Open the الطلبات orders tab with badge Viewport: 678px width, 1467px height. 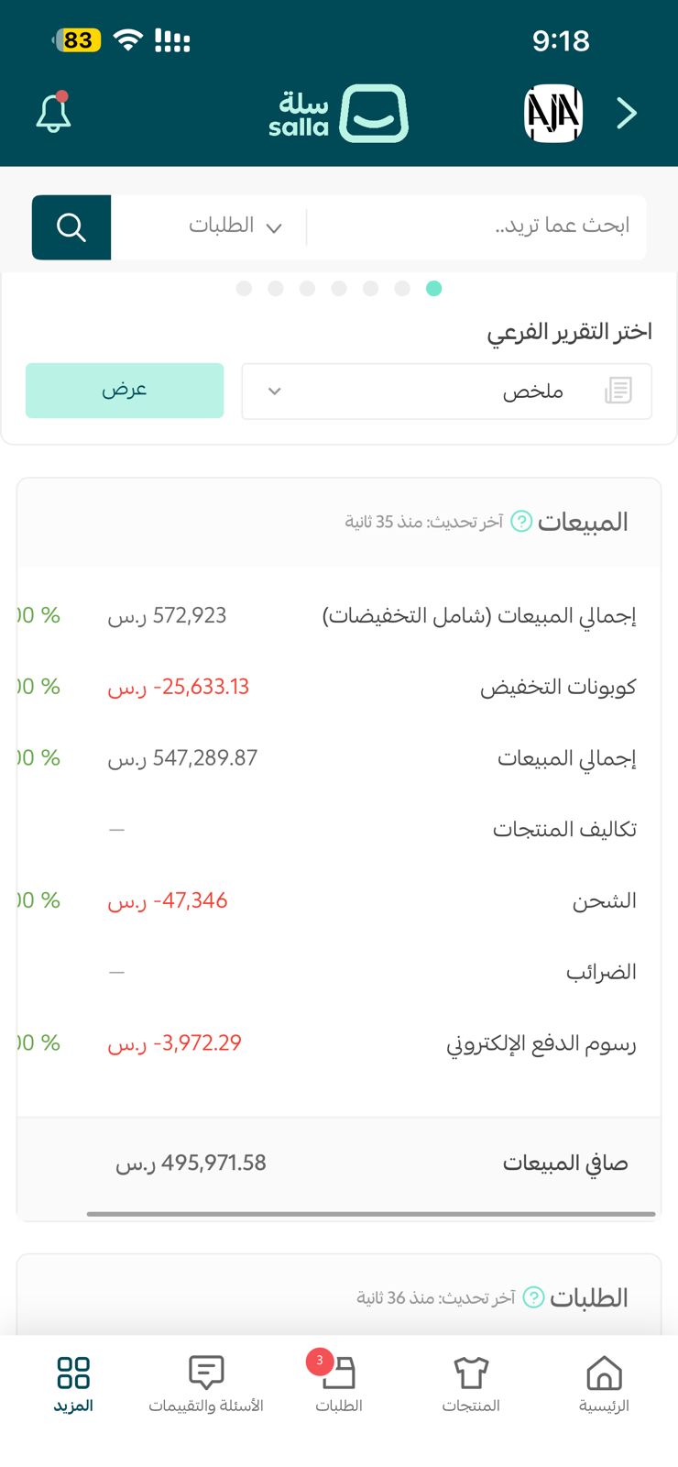[339, 1384]
